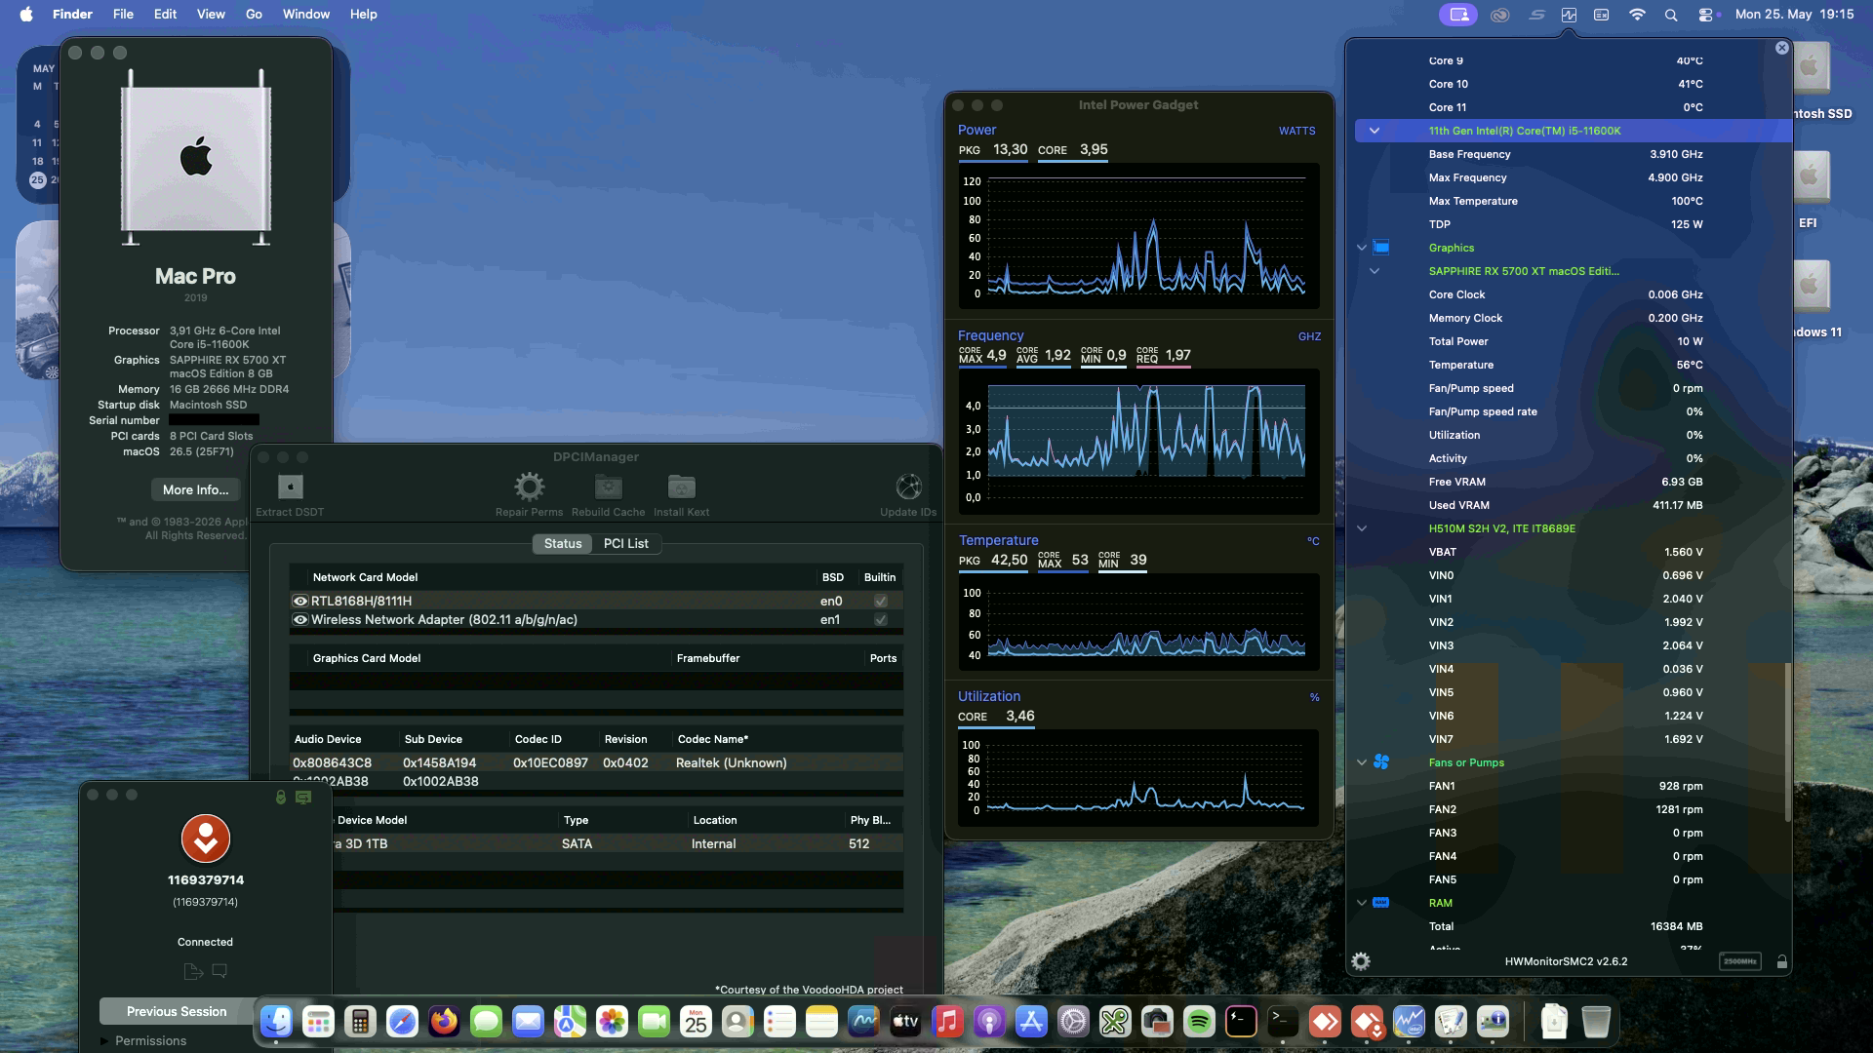Collapse the RAM section in HWMonitorSMC2
The height and width of the screenshot is (1053, 1873).
tap(1362, 903)
